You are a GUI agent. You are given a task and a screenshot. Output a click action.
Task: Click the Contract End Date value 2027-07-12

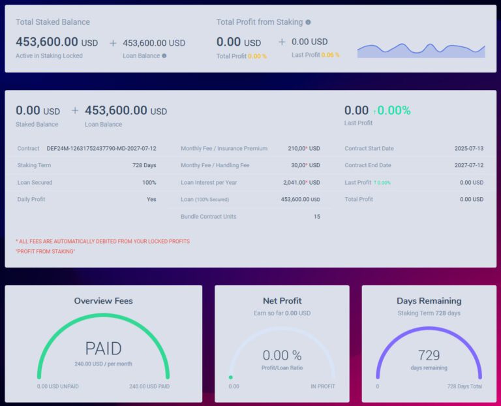click(x=468, y=166)
